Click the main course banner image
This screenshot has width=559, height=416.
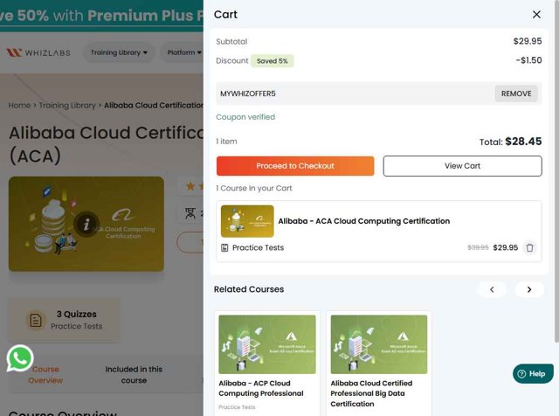tap(86, 224)
